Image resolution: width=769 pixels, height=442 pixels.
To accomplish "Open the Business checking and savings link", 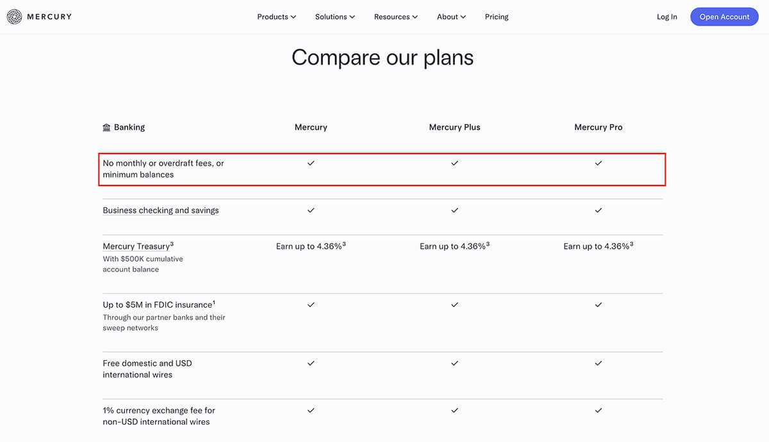I will [161, 210].
